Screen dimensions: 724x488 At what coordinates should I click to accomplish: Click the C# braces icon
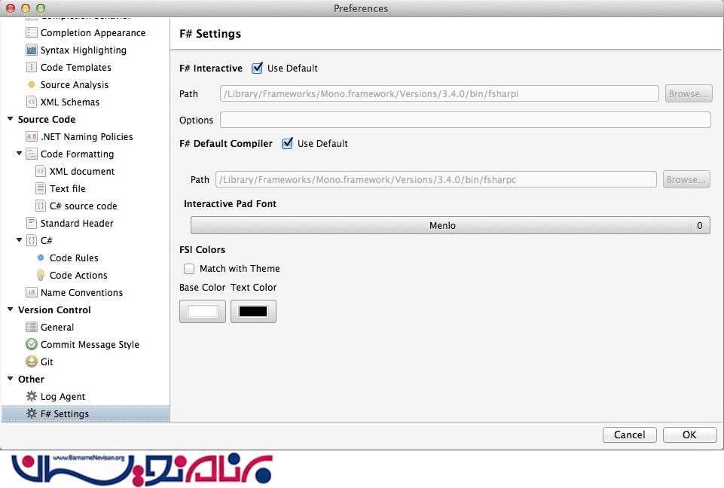point(32,240)
